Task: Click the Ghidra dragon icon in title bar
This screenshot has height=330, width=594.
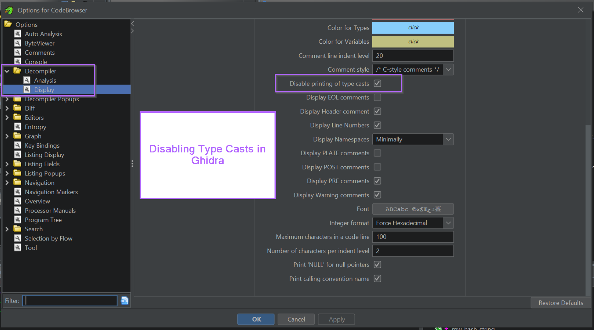Action: [x=9, y=10]
